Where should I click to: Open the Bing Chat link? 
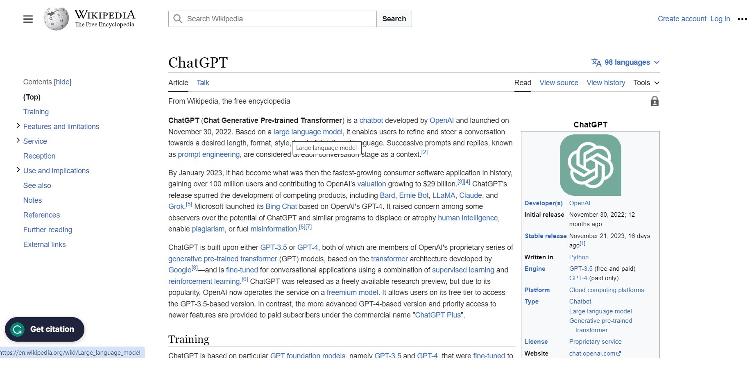point(281,206)
